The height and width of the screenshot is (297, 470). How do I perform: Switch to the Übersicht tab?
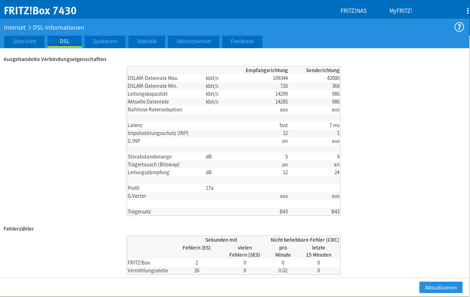pos(25,41)
